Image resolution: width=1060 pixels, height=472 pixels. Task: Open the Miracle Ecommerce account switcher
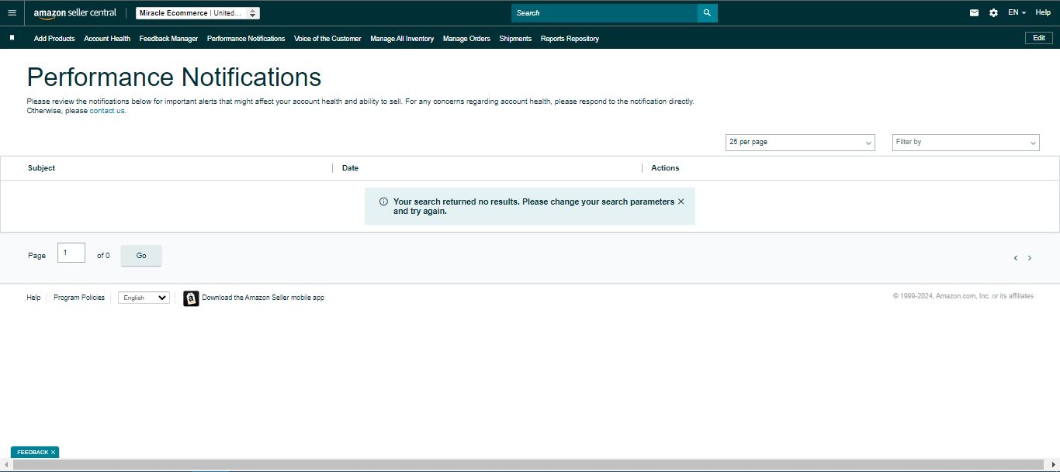click(198, 13)
